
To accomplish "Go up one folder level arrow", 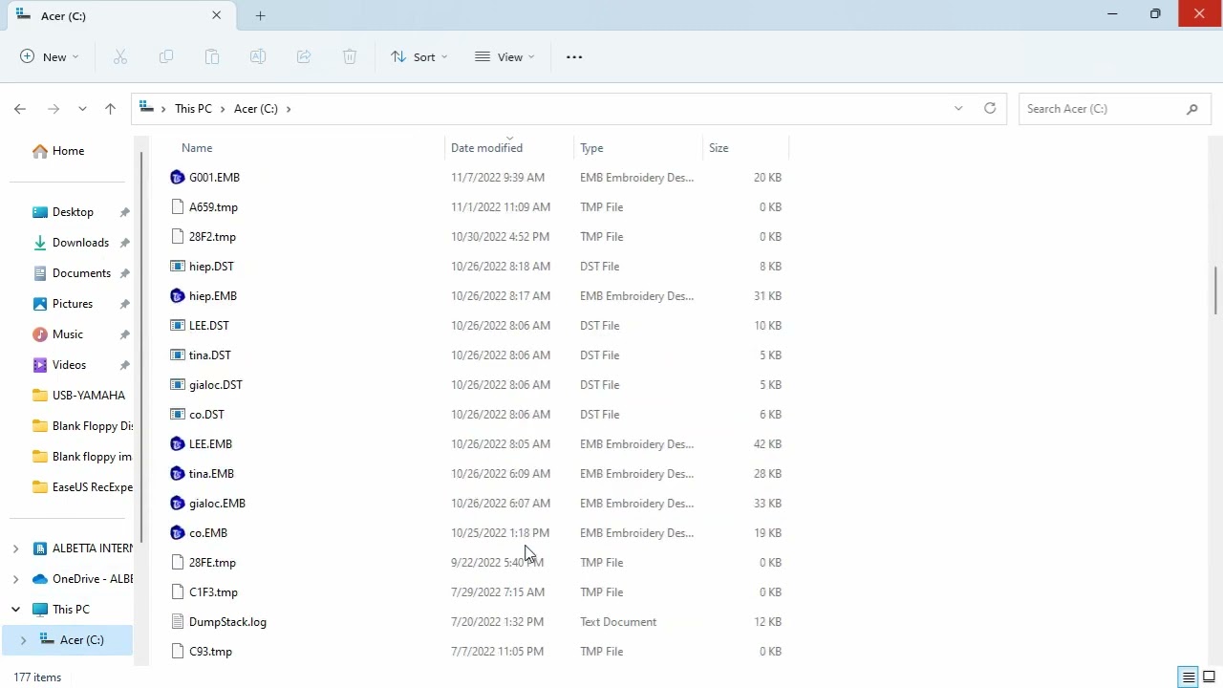I will click(x=110, y=109).
